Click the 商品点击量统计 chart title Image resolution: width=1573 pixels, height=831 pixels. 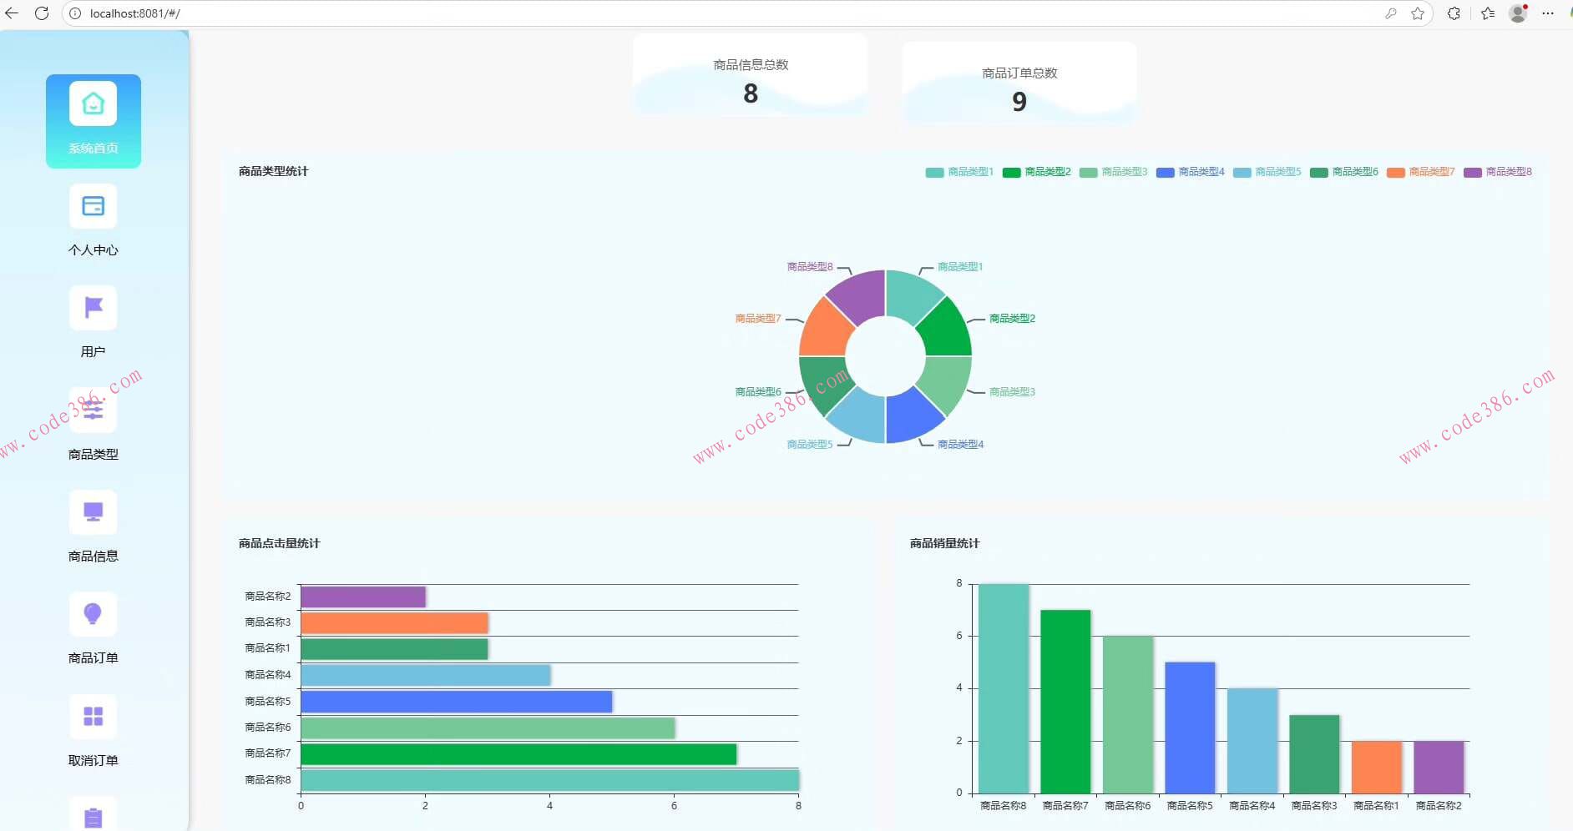pos(280,543)
